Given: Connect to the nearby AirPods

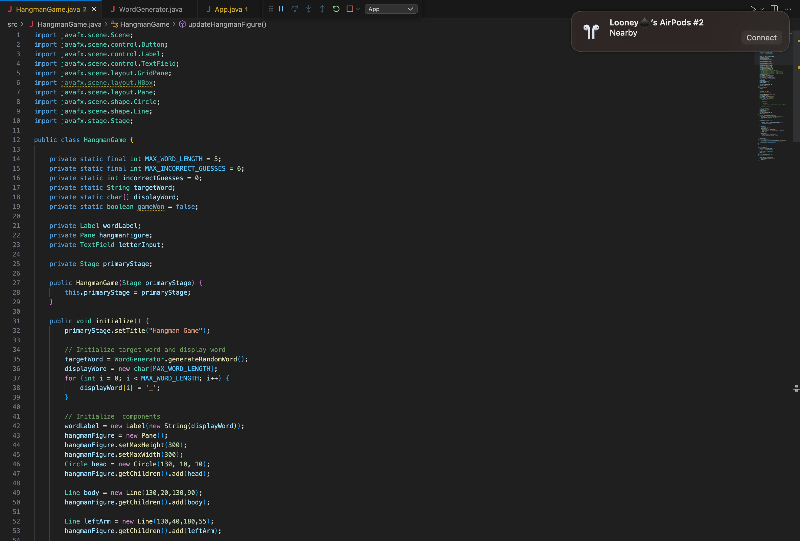Looking at the screenshot, I should [761, 38].
